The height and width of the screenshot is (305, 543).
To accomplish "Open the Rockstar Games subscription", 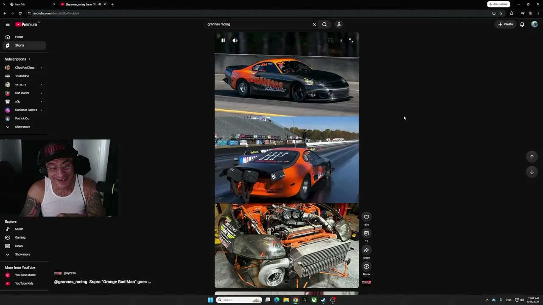I will pyautogui.click(x=24, y=110).
